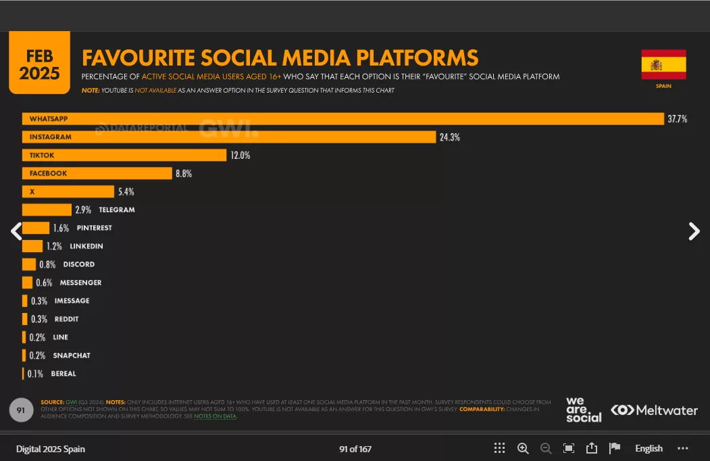Change language from English

649,448
